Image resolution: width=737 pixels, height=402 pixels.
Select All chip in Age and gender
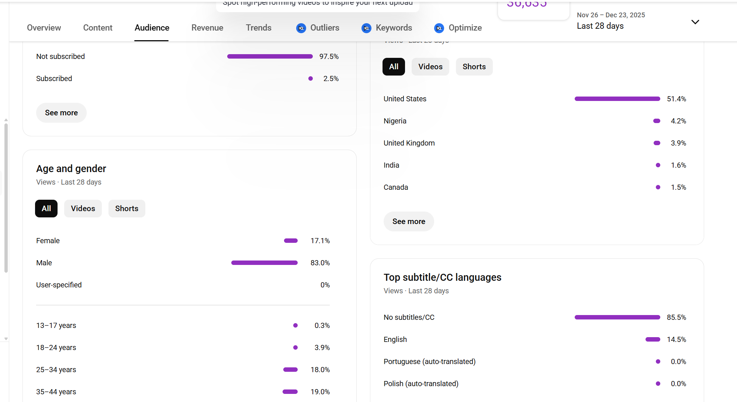tap(46, 209)
